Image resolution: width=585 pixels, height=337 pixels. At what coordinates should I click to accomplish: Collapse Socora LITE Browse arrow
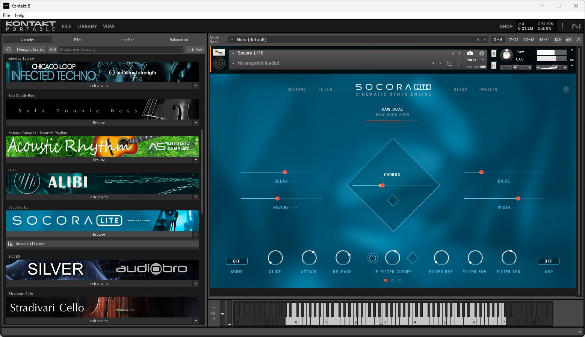pos(196,234)
